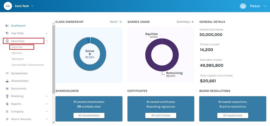This screenshot has width=270, height=126.
Task: Select Equities under Securities
Action: click(17, 47)
